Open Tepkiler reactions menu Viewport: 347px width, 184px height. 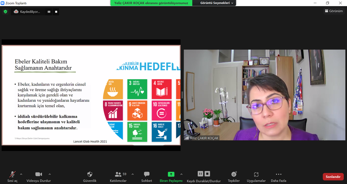click(234, 177)
